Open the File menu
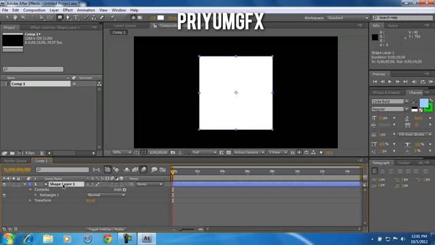The image size is (435, 245). click(5, 10)
